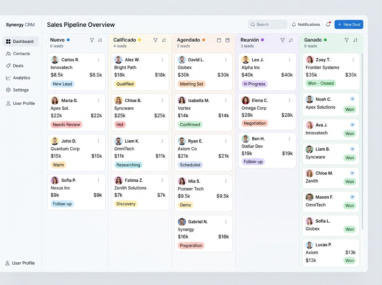
Task: Open options menu on Fatima Z. card
Action: pos(162,180)
